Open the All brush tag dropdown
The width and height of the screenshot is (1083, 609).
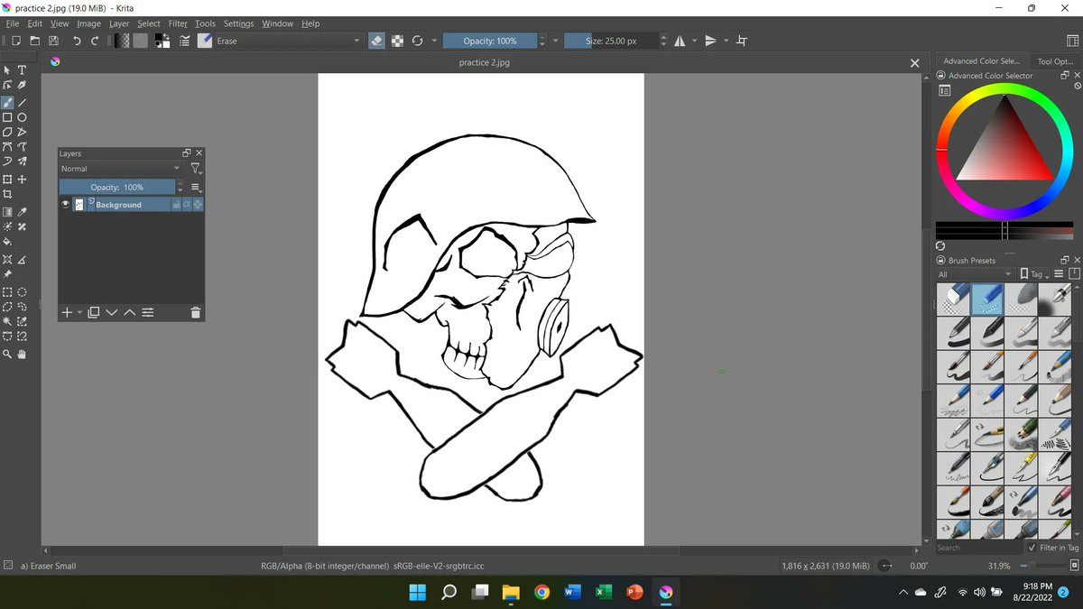click(976, 274)
